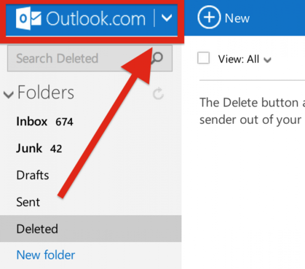The height and width of the screenshot is (269, 305).
Task: Click the Outlook envelope logo icon
Action: click(29, 18)
